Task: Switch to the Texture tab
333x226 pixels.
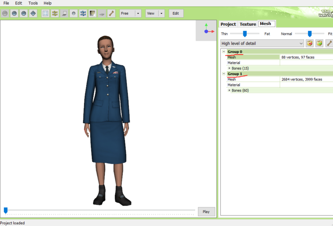Action: pos(248,24)
